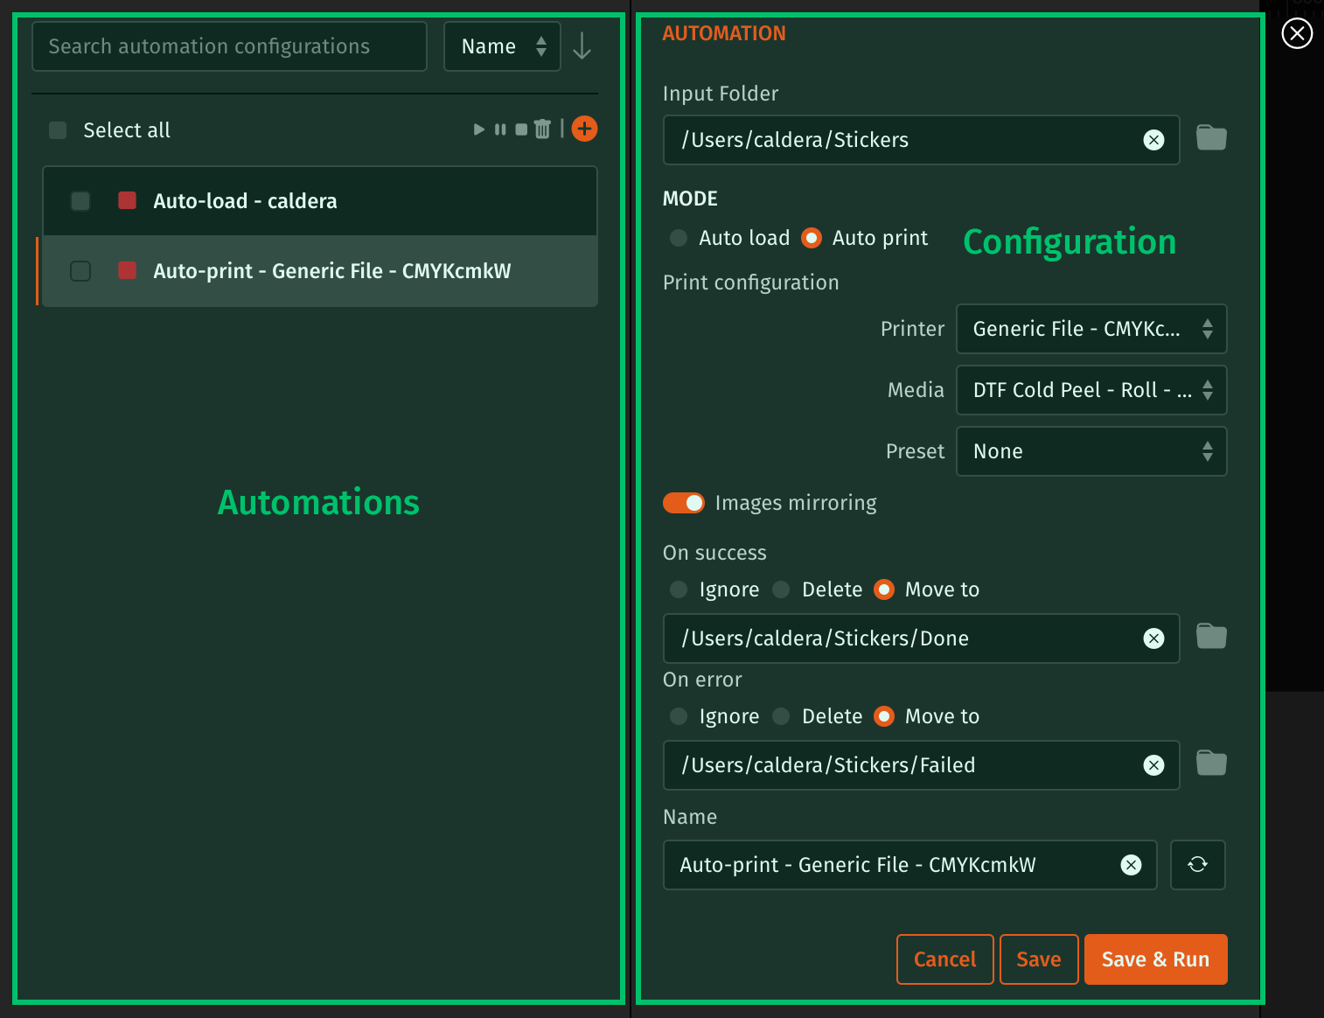Open the Name sort dropdown
This screenshot has width=1324, height=1018.
pos(502,46)
